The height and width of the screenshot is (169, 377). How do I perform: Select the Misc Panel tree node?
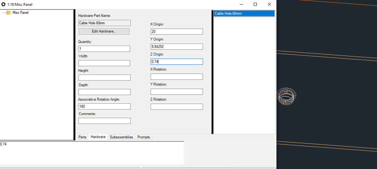click(x=20, y=13)
